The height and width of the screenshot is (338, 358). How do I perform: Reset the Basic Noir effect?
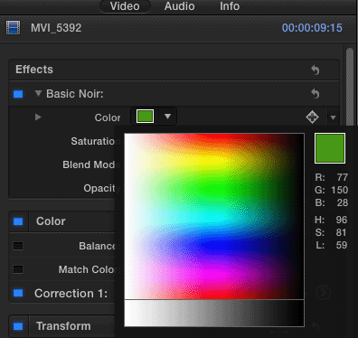[x=316, y=94]
